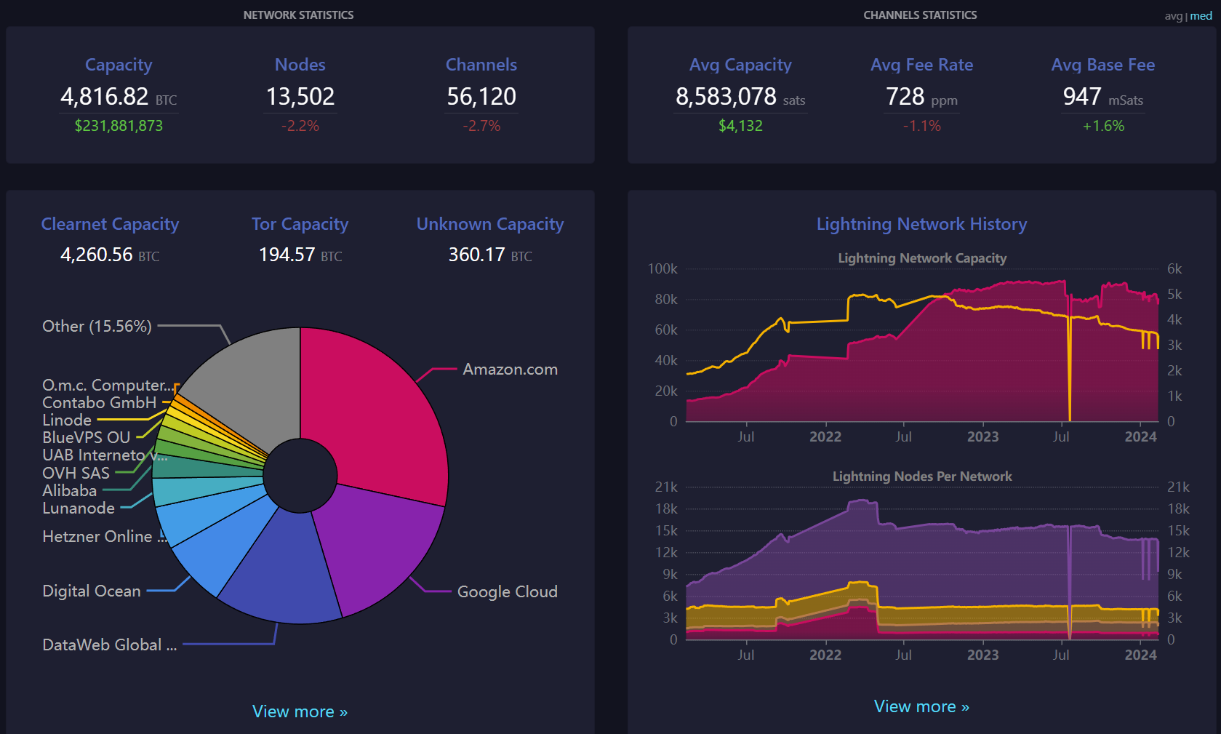Click the 8,583,078 sats avg capacity
Screen dimensions: 1221x734
click(740, 97)
